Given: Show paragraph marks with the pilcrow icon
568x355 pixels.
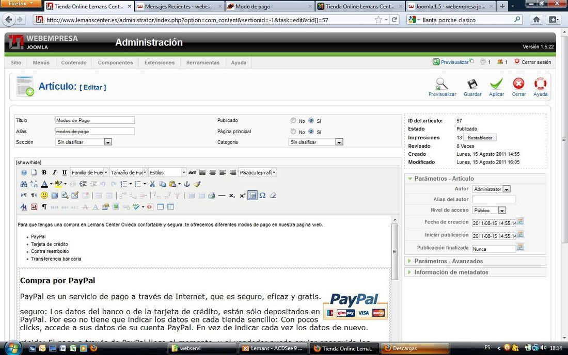Looking at the screenshot, I should 44,207.
